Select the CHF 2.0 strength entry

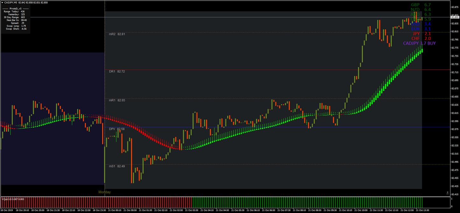(x=421, y=38)
